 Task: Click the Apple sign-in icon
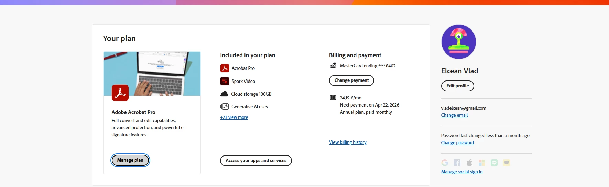469,163
